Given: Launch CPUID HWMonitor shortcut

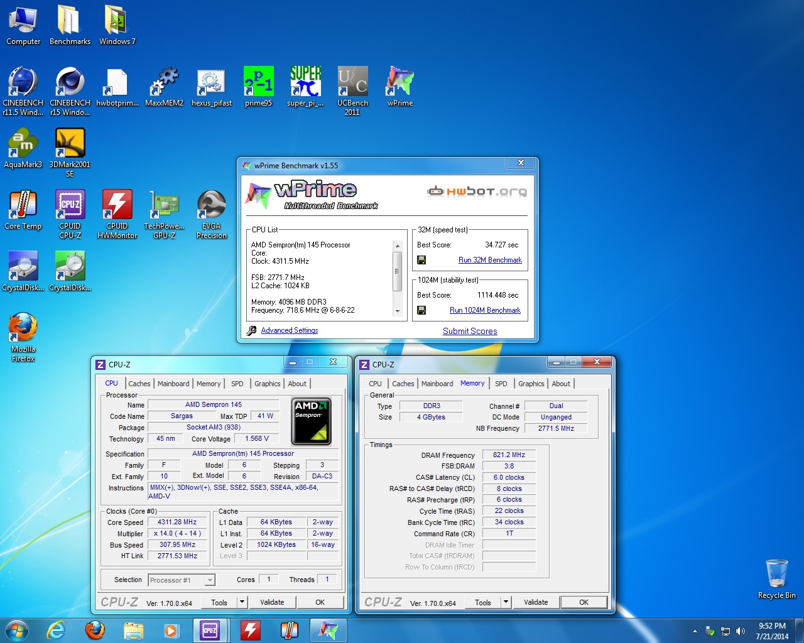Looking at the screenshot, I should [117, 214].
